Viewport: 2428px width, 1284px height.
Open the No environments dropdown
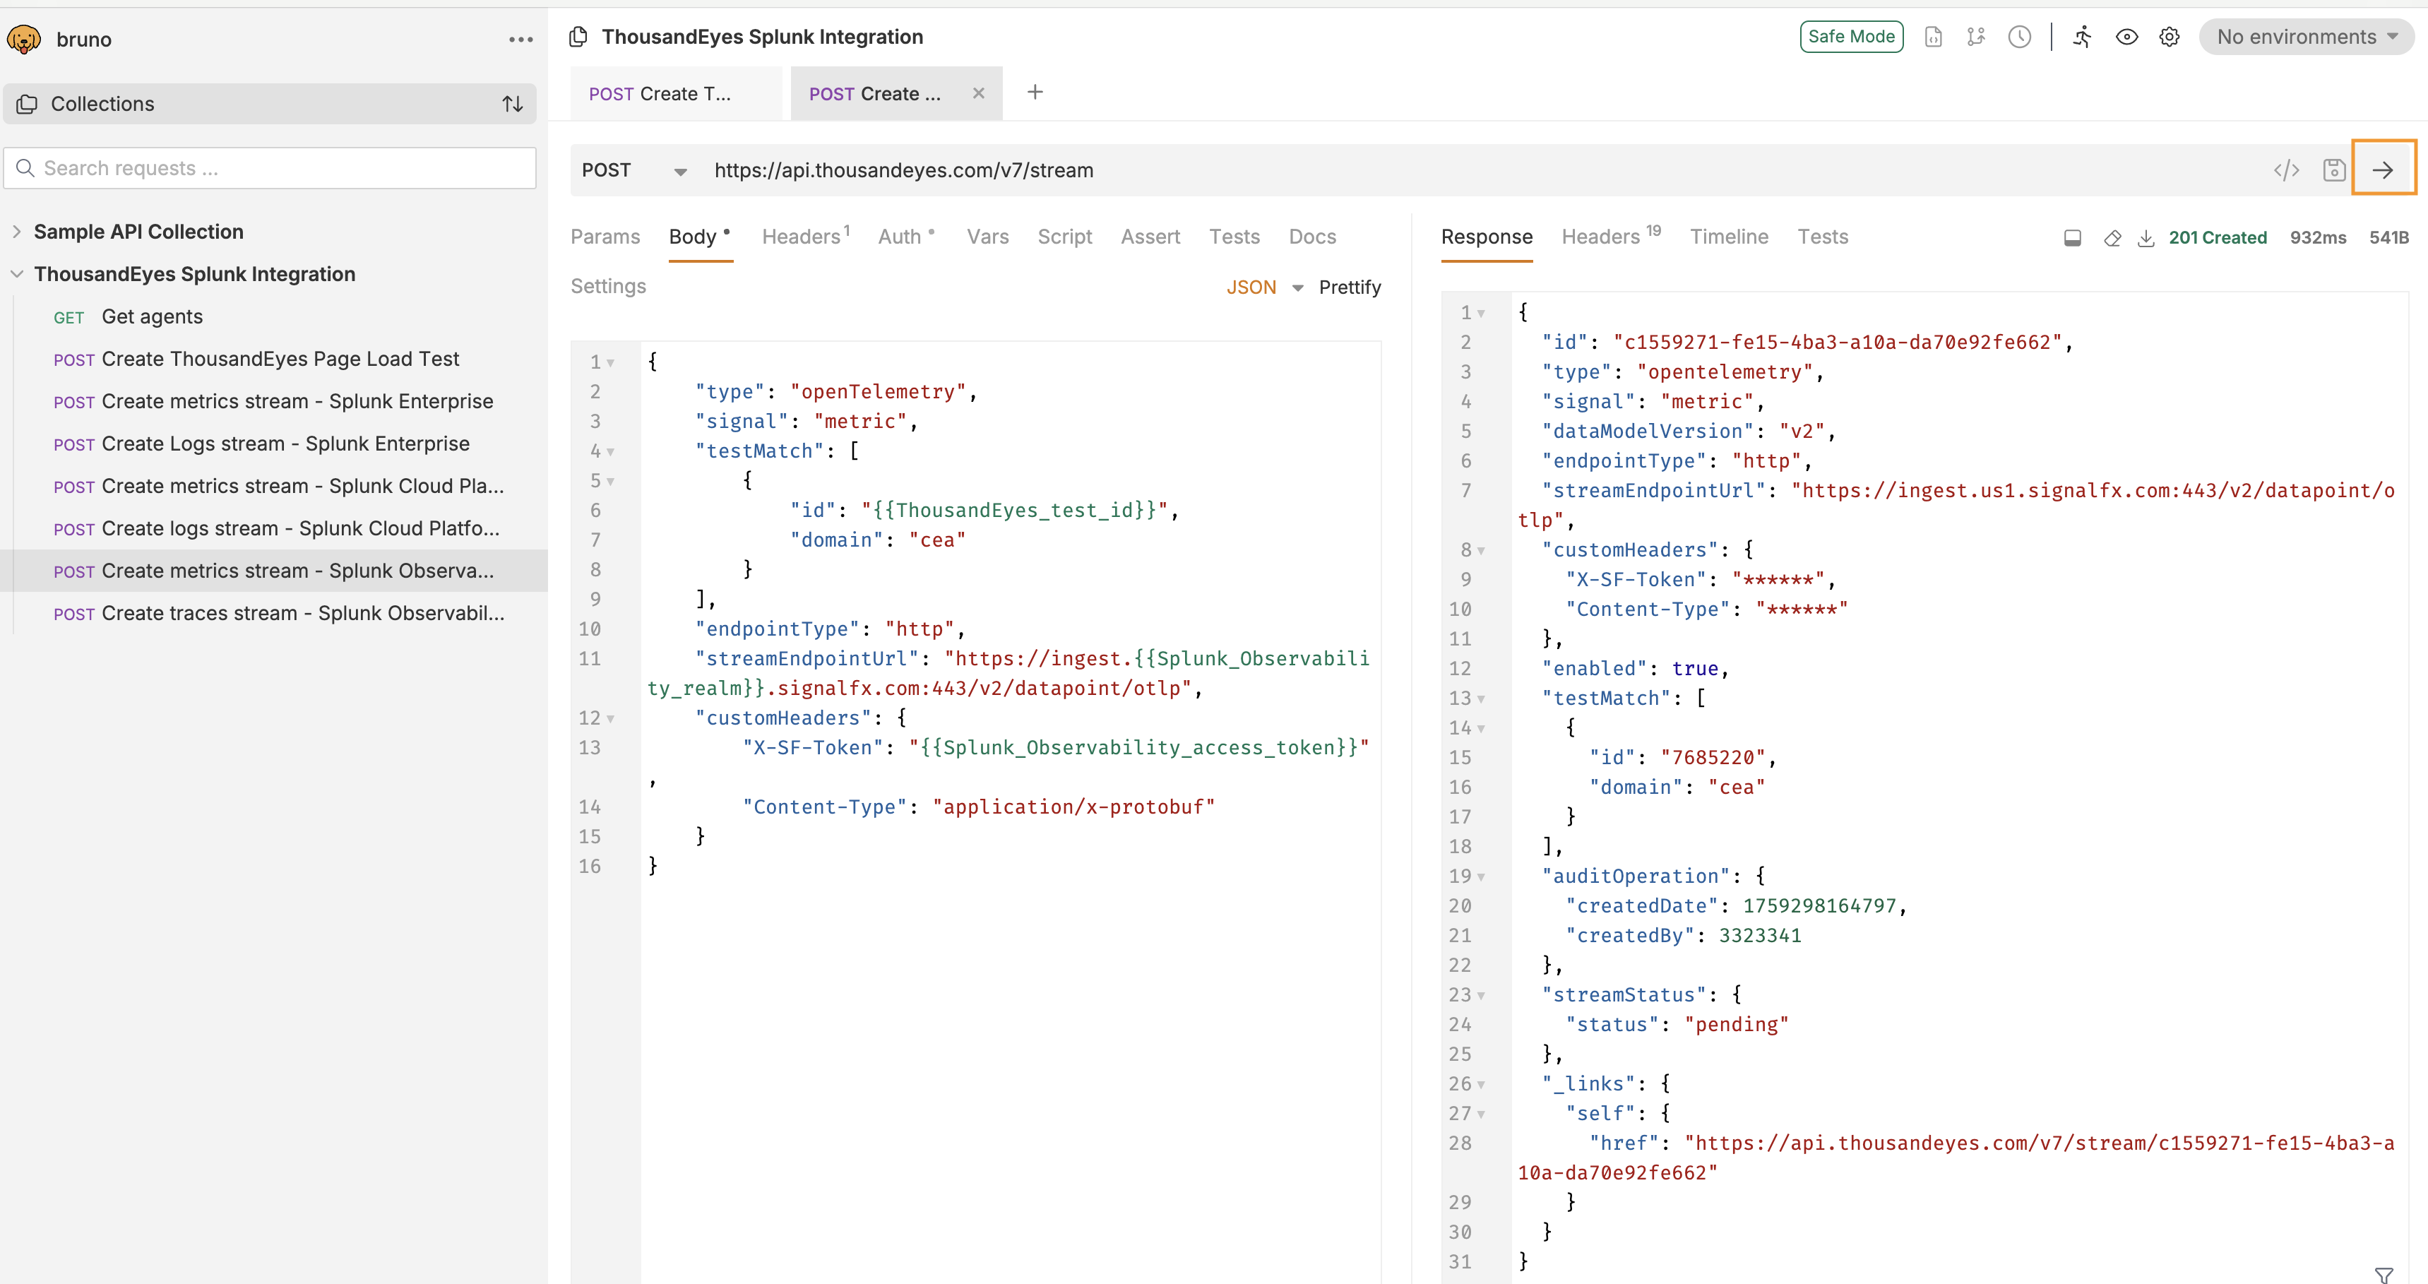click(x=2305, y=37)
